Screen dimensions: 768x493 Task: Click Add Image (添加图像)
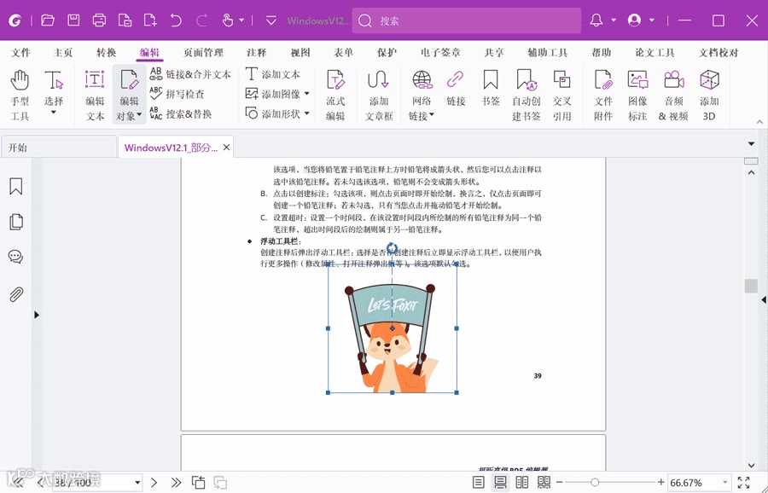(x=273, y=94)
